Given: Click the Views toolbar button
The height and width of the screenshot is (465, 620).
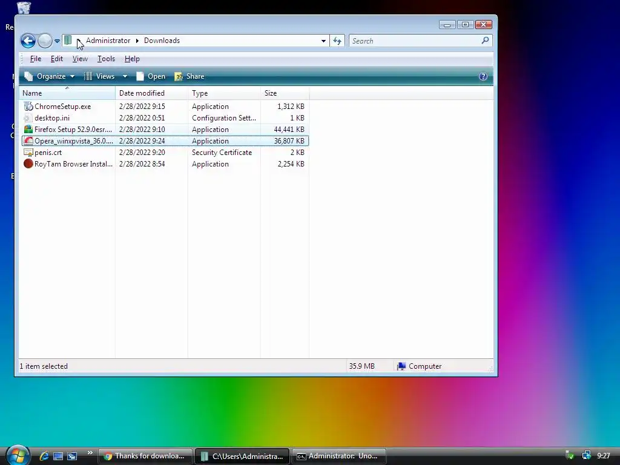Looking at the screenshot, I should [99, 76].
